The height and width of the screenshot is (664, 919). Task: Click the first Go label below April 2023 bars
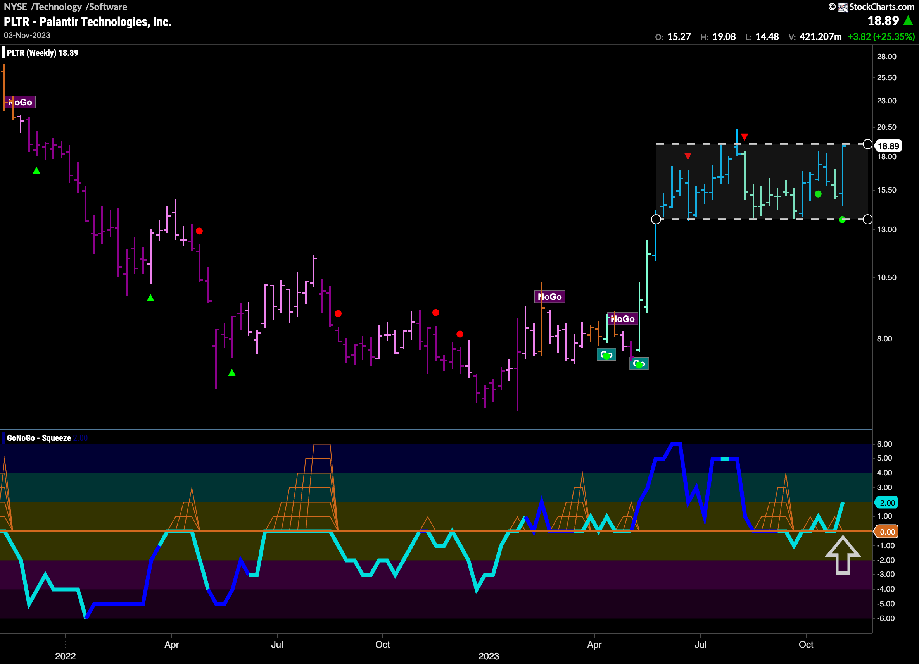606,355
